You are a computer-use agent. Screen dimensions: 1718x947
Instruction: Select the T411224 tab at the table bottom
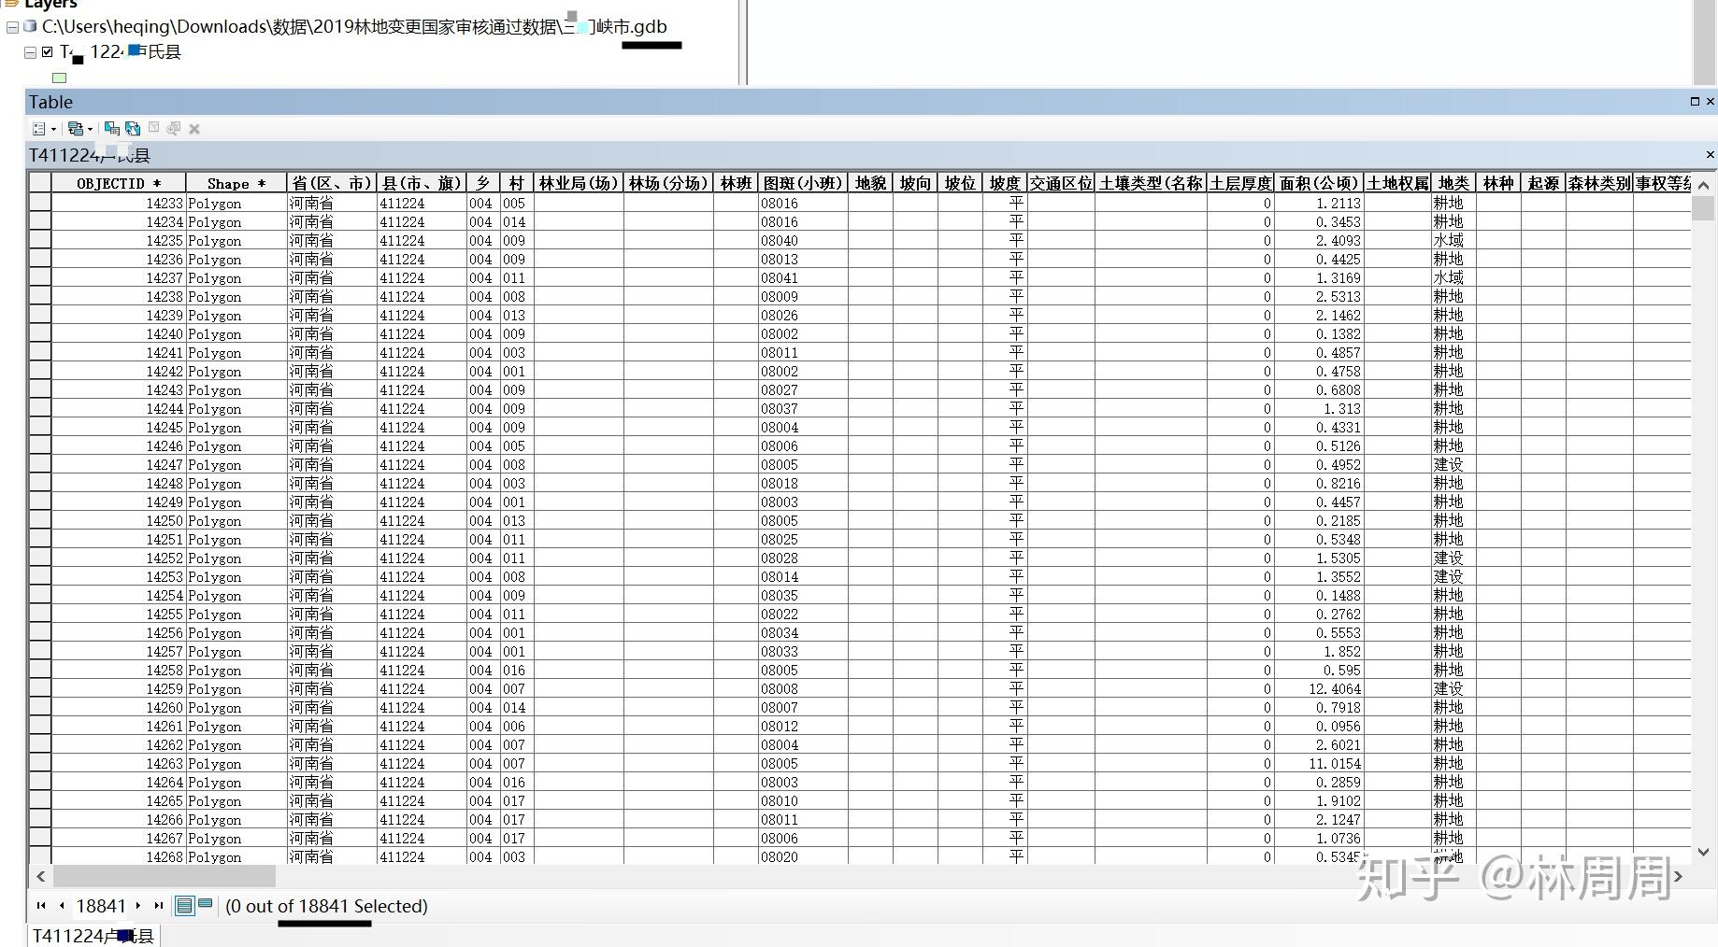click(93, 935)
